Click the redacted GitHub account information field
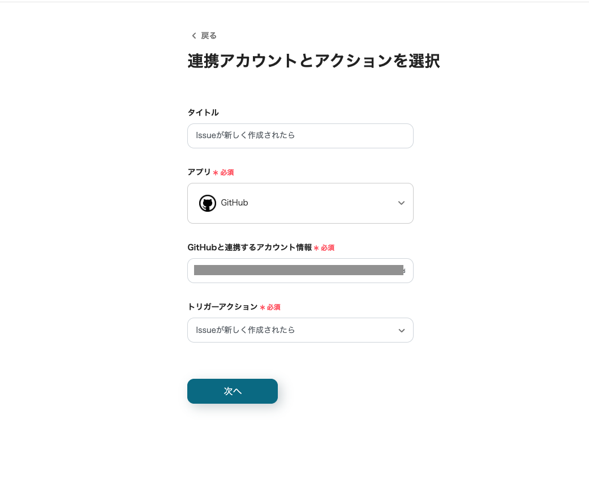The height and width of the screenshot is (479, 589). [x=300, y=271]
